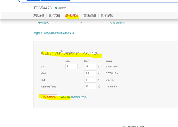Click the Ambient Temp row label
The width and height of the screenshot is (178, 127).
[48, 87]
